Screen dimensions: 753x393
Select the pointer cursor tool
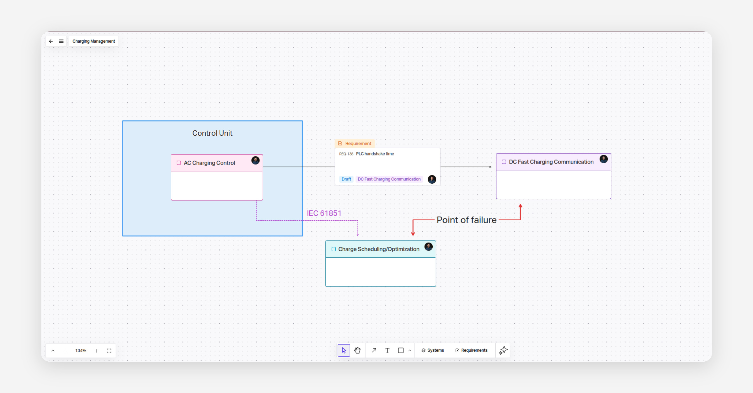(344, 350)
